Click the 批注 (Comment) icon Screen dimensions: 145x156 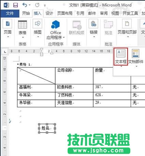(108, 24)
